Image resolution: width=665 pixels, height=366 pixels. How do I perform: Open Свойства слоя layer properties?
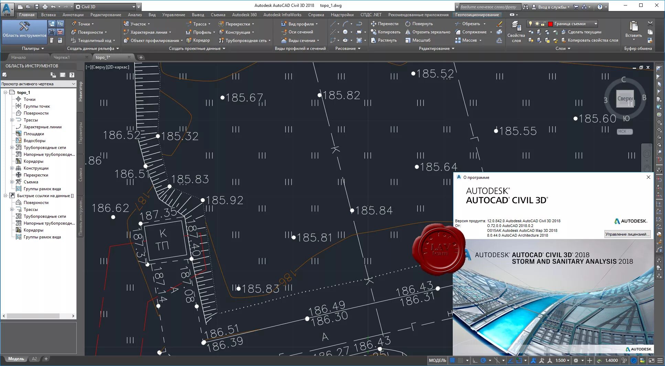pyautogui.click(x=516, y=32)
